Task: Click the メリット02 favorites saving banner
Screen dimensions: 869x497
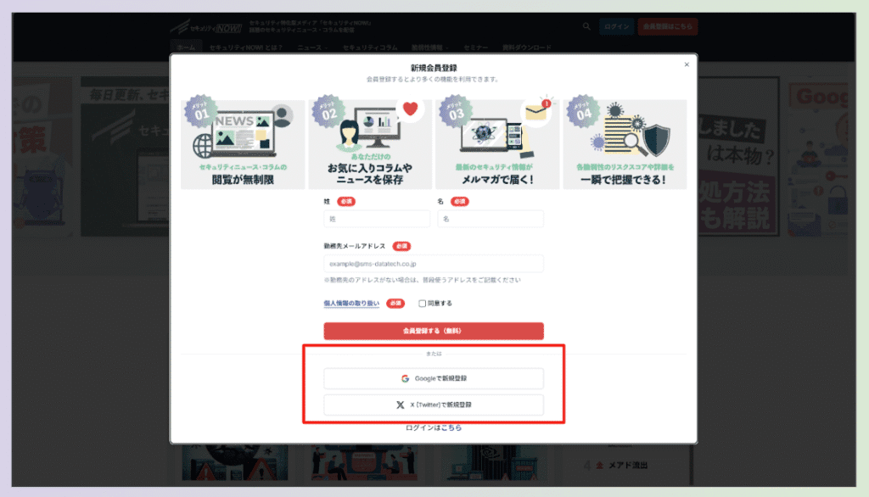Action: 369,144
